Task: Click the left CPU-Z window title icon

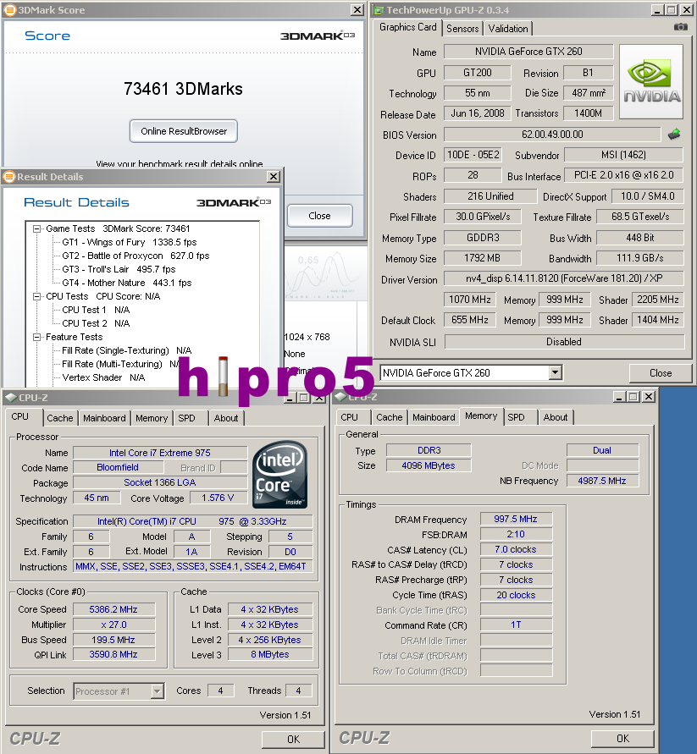Action: coord(11,397)
